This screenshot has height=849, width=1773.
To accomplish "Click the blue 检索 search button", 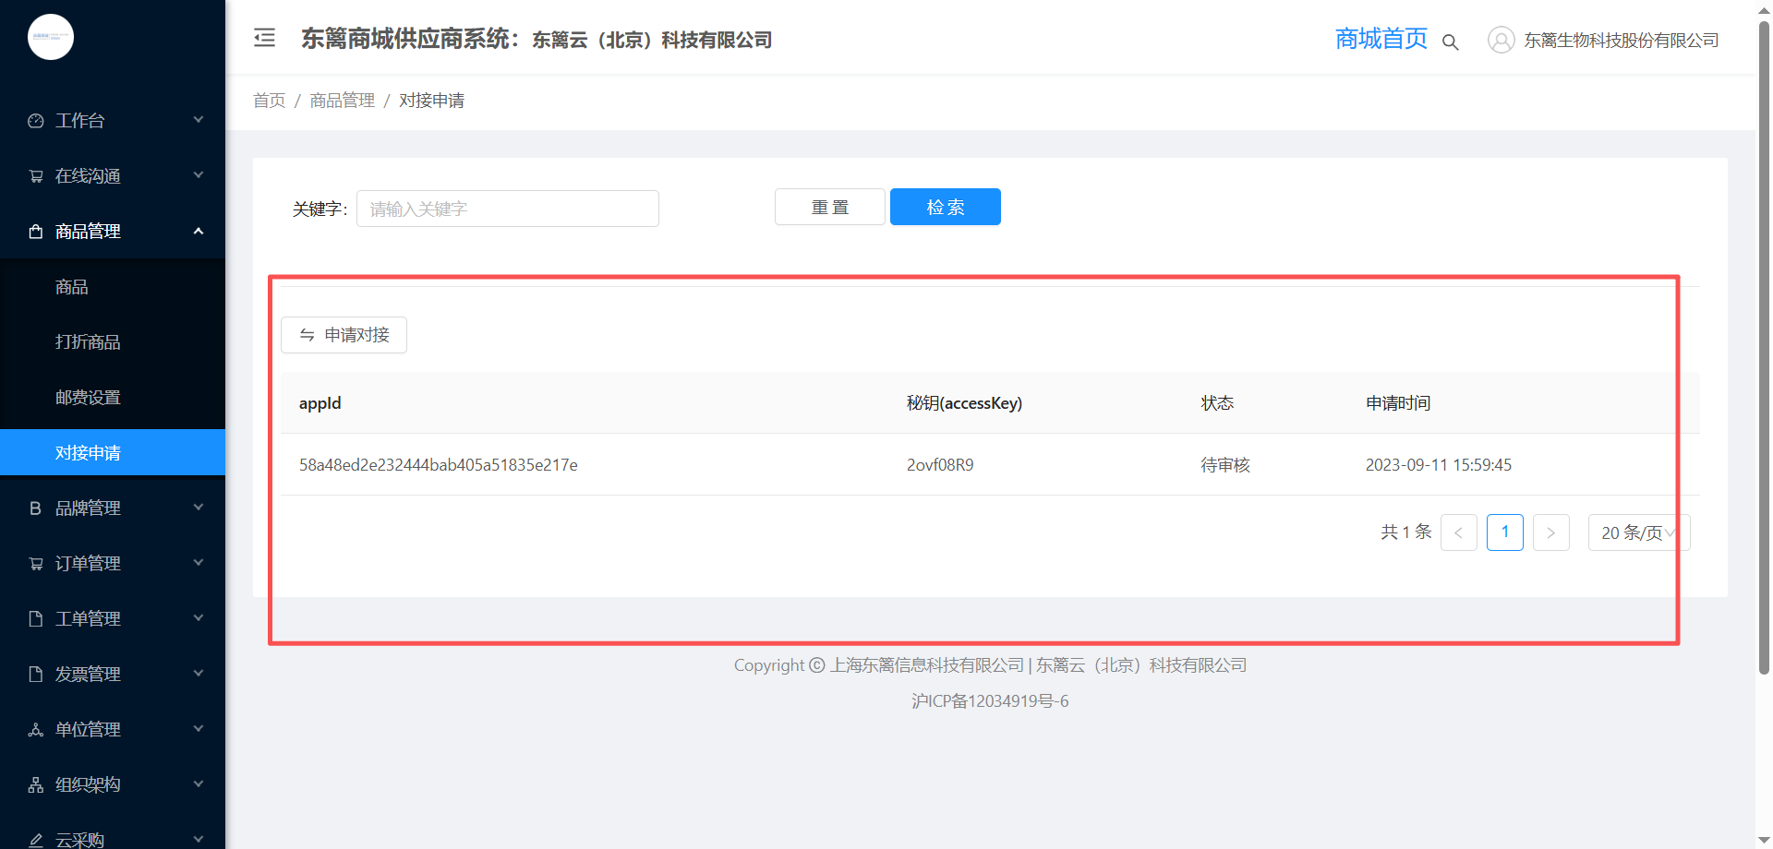I will (946, 207).
